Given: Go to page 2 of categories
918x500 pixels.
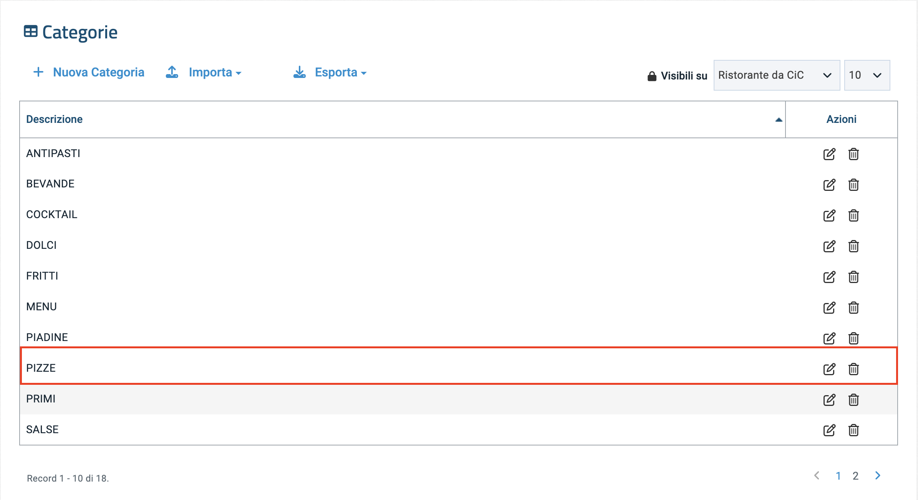Looking at the screenshot, I should coord(855,476).
